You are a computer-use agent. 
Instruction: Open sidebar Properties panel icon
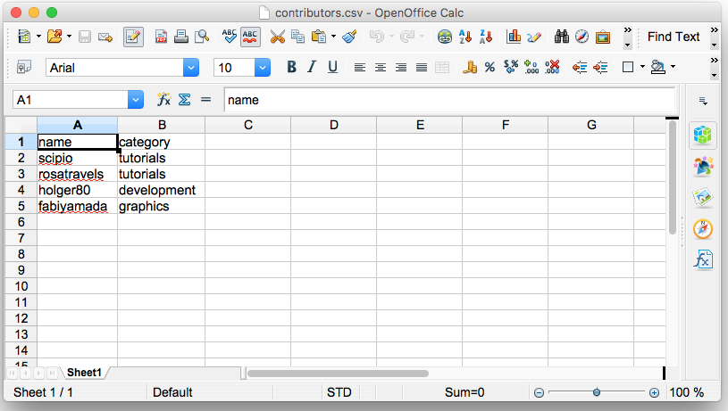[702, 136]
